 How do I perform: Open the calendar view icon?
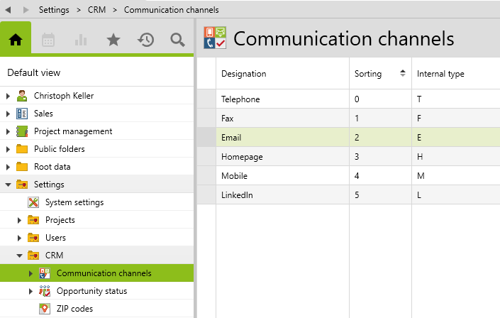[48, 40]
